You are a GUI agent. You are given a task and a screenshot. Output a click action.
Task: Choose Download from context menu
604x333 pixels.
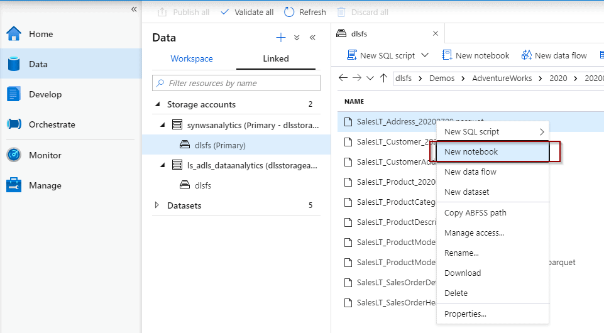[x=493, y=273]
